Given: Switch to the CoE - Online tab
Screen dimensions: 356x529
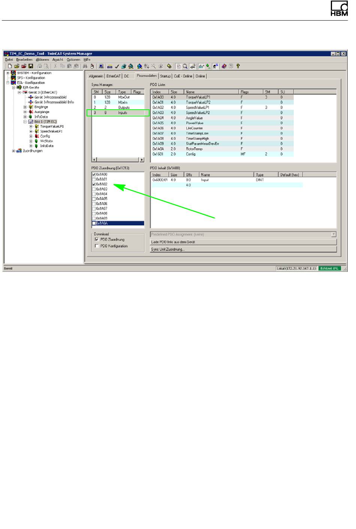Looking at the screenshot, I should pos(183,76).
